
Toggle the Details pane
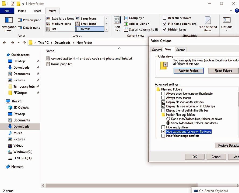[29, 28]
